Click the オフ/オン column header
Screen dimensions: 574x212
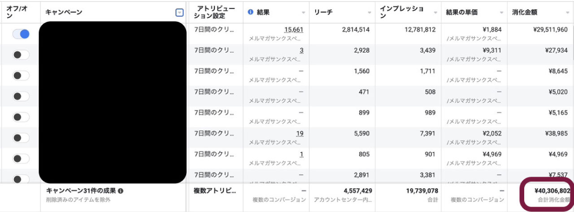coord(17,12)
